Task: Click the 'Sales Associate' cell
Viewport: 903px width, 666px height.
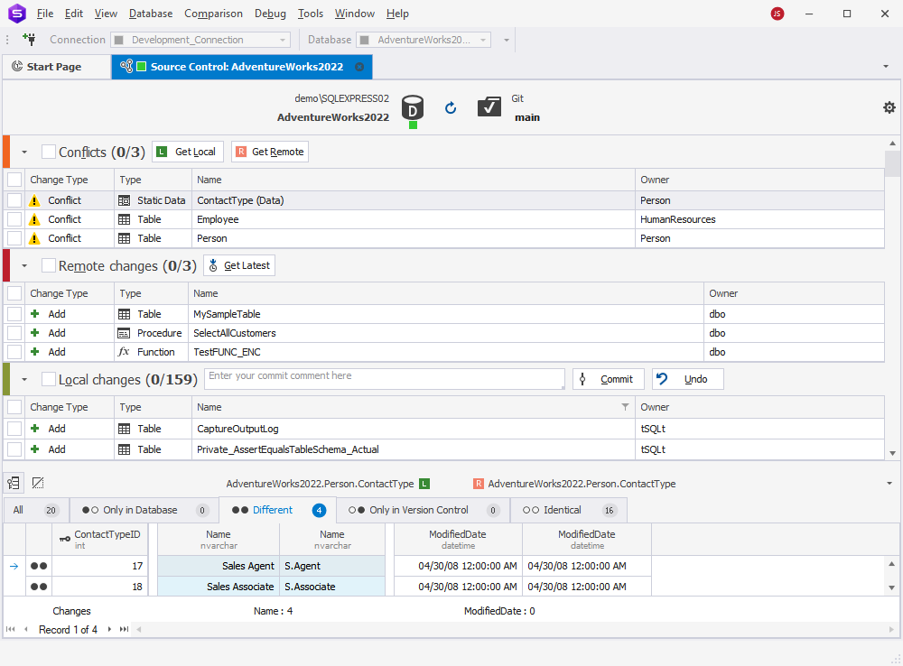Action: point(219,587)
